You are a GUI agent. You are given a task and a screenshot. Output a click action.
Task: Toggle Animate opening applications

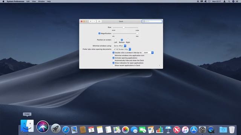tap(113, 58)
